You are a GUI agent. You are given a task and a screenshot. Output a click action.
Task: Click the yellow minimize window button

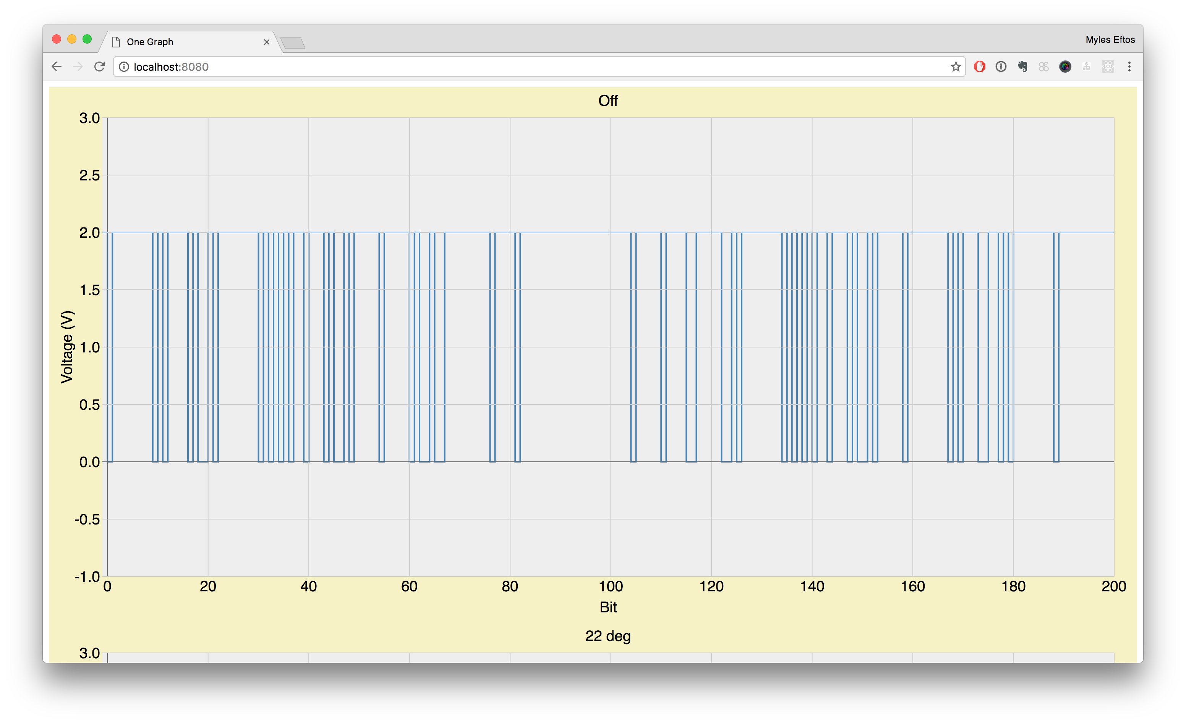[72, 39]
